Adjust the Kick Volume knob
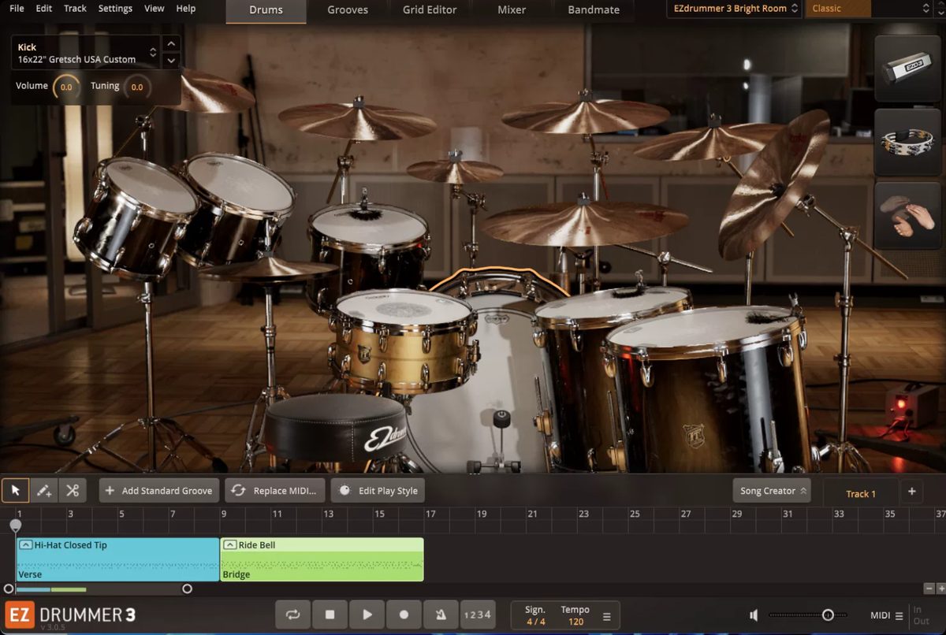This screenshot has height=635, width=946. [66, 87]
